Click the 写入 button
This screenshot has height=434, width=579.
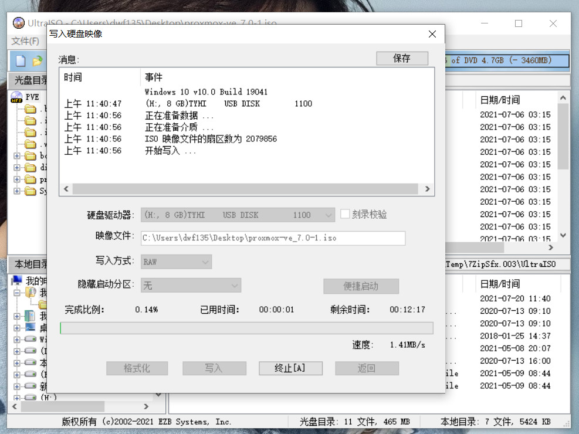pos(214,368)
